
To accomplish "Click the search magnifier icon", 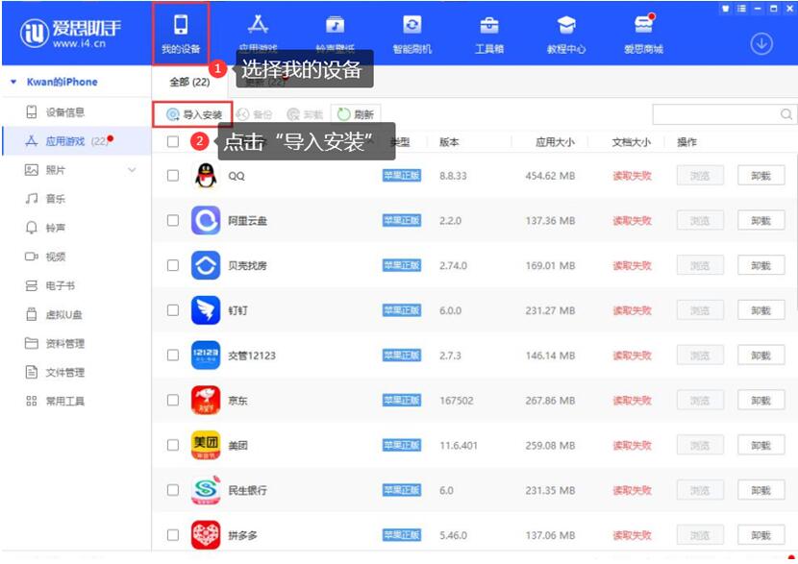I will (786, 115).
